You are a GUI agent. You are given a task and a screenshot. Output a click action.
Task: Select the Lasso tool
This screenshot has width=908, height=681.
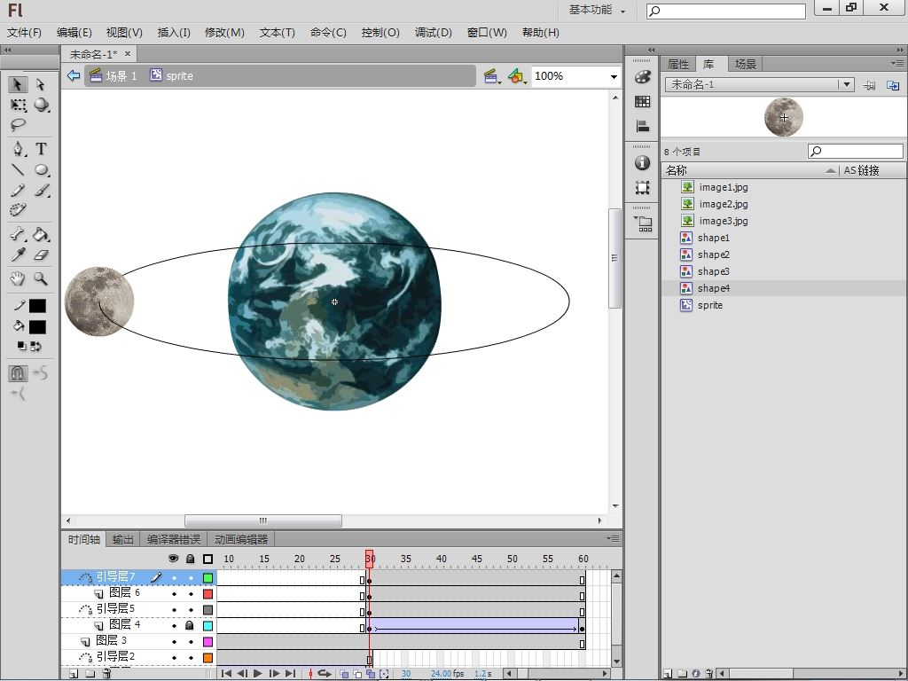pyautogui.click(x=18, y=125)
